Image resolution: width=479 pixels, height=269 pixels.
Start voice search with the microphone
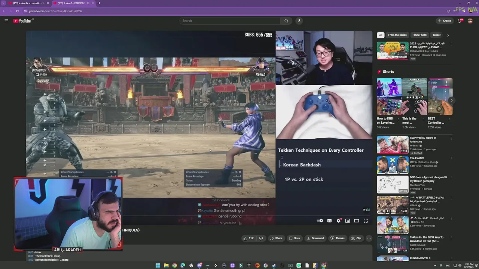coord(299,21)
